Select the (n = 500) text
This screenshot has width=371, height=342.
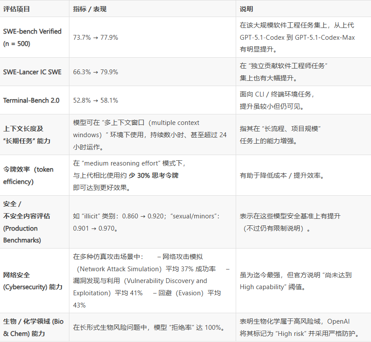17,43
